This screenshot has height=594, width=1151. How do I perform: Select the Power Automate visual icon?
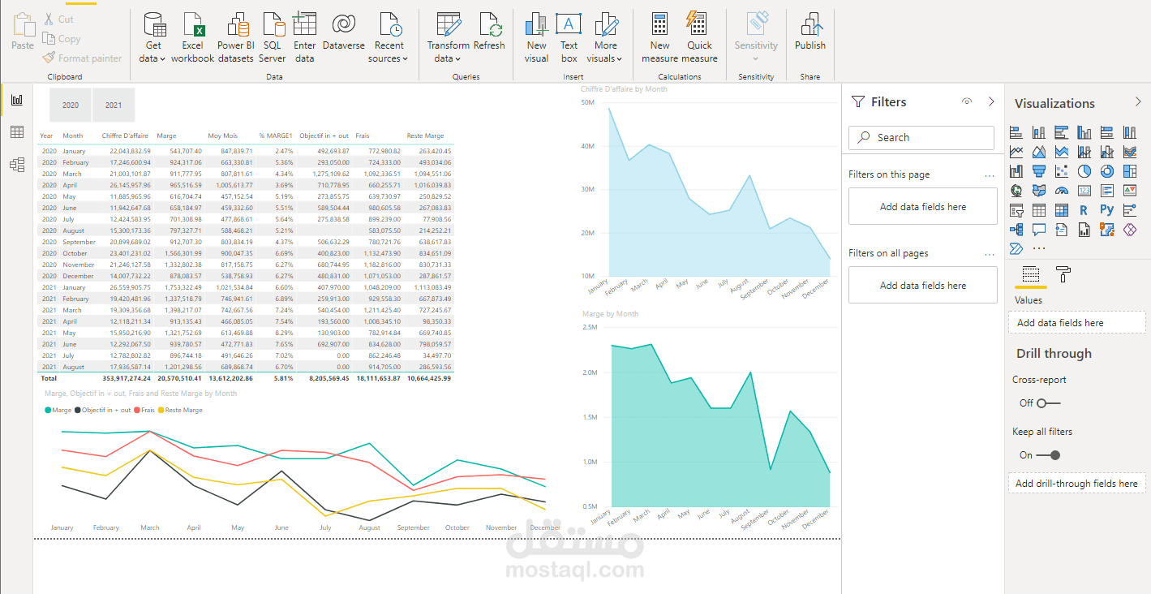pyautogui.click(x=1016, y=248)
